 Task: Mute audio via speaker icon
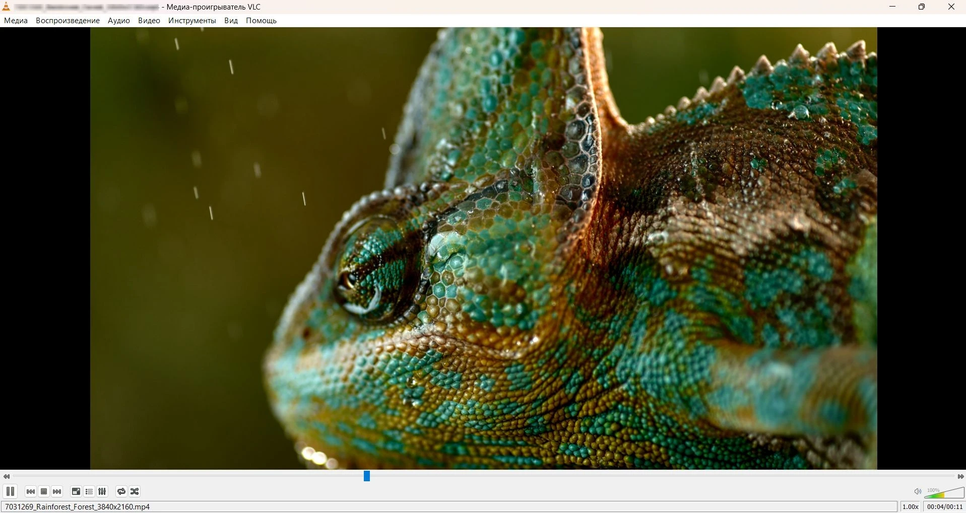click(x=918, y=491)
